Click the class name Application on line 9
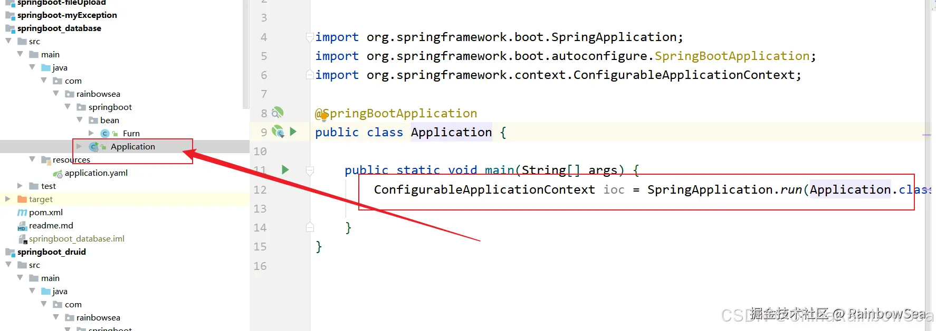Viewport: 936px width, 331px height. click(452, 132)
